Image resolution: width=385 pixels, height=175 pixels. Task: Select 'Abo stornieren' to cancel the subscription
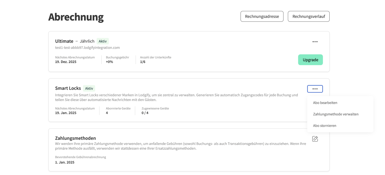[325, 126]
